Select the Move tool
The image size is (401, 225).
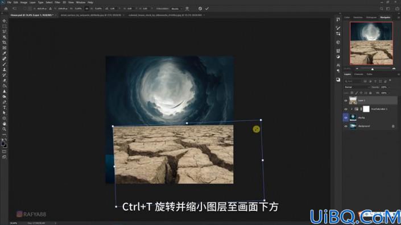pos(4,20)
